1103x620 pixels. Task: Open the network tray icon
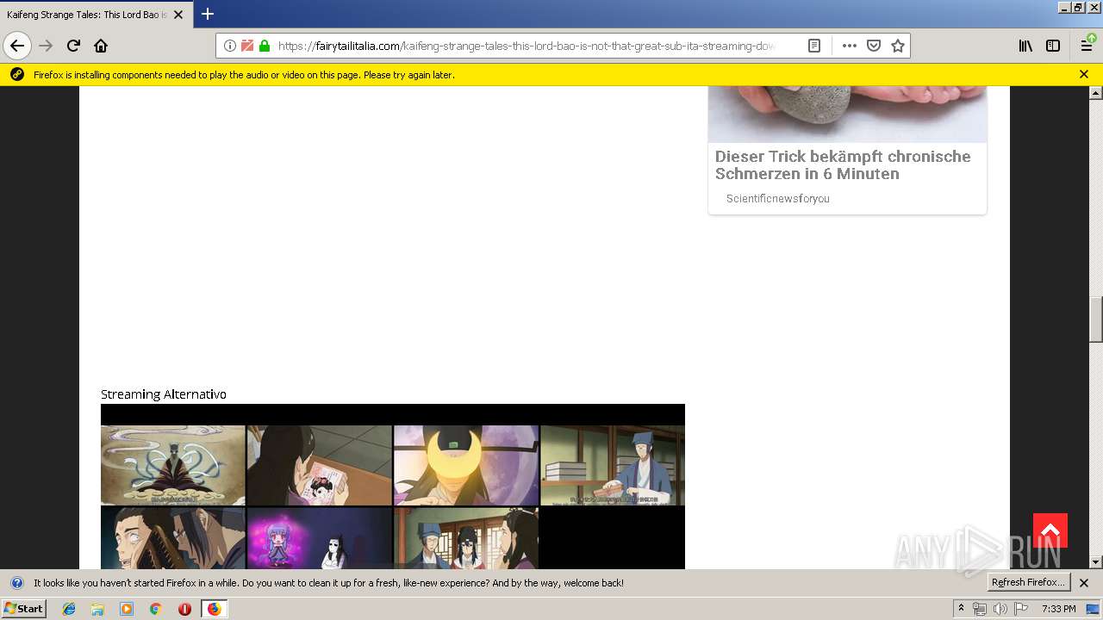[x=980, y=609]
